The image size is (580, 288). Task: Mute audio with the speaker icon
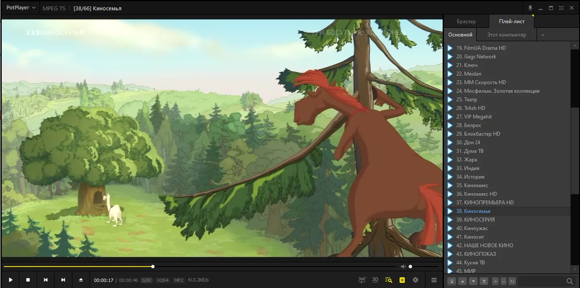[x=403, y=267]
